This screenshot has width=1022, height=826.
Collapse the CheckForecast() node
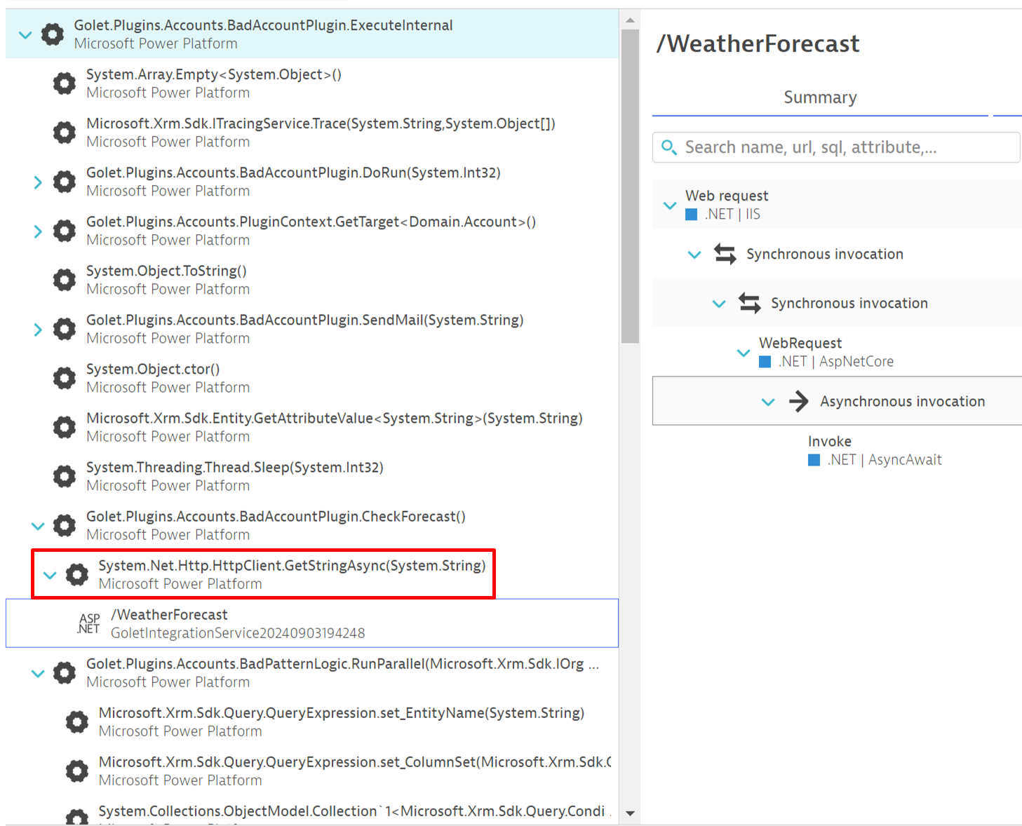[38, 526]
